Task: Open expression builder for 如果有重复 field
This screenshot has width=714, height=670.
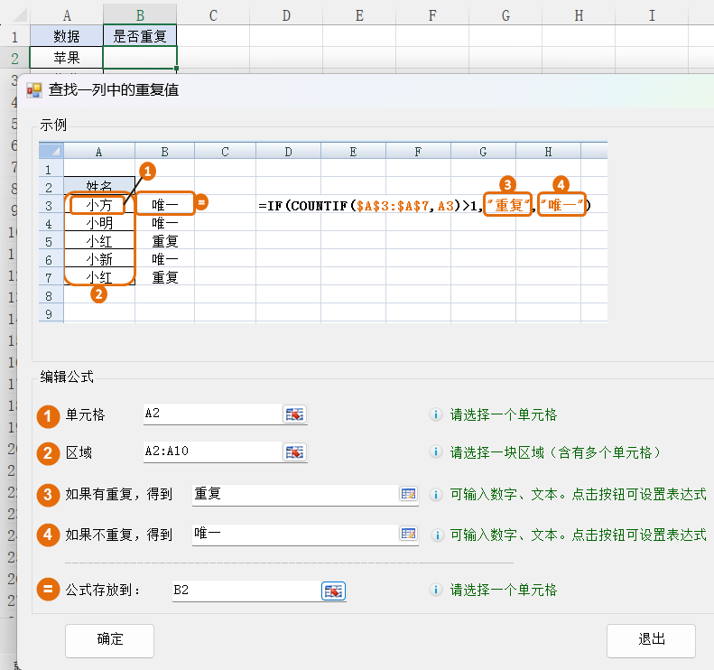Action: tap(409, 494)
